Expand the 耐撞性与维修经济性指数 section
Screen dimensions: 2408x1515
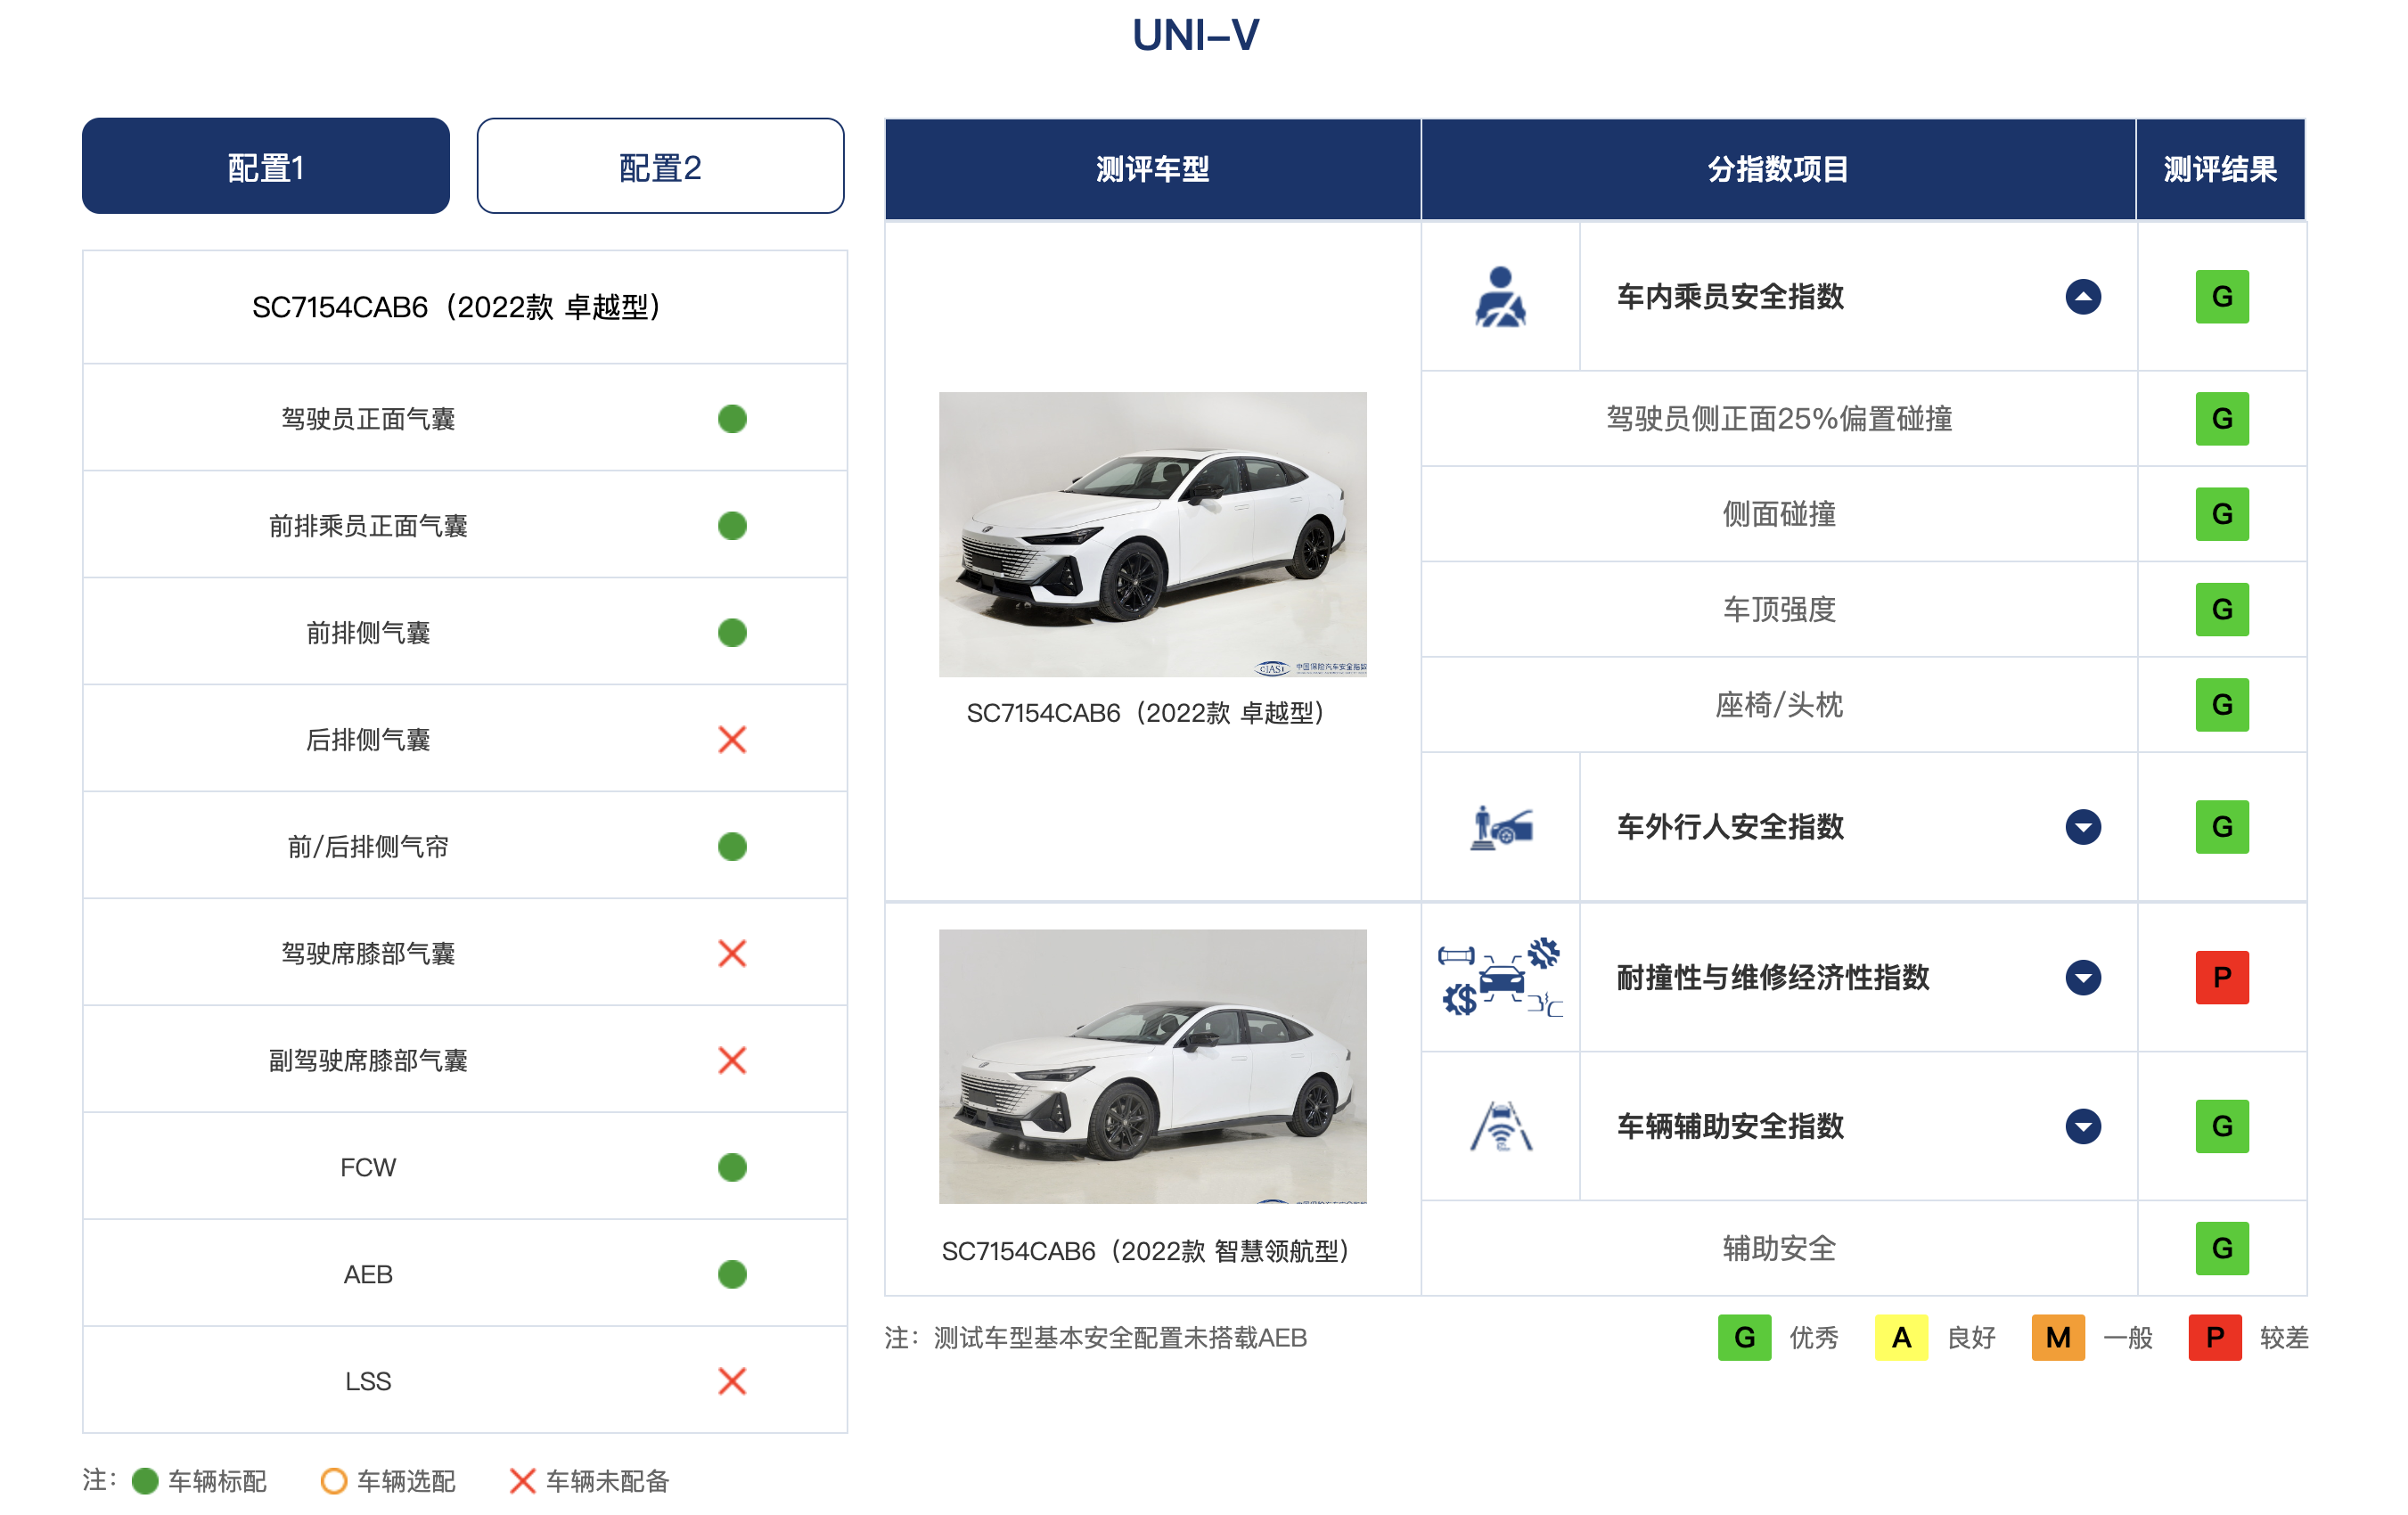click(x=2083, y=978)
